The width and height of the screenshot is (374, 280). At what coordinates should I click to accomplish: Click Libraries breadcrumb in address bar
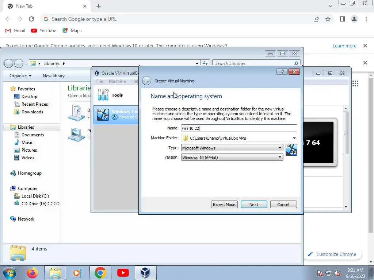(x=51, y=63)
